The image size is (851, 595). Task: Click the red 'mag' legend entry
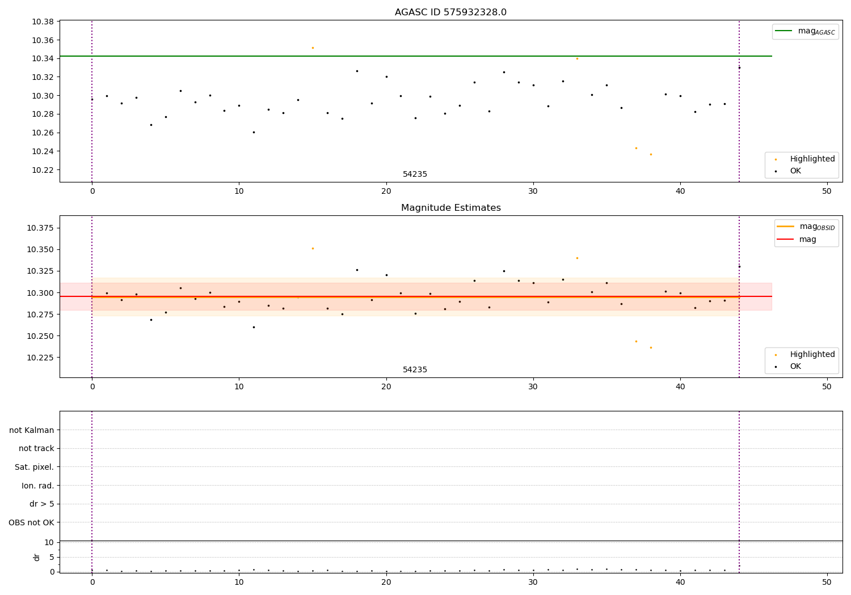tap(797, 239)
